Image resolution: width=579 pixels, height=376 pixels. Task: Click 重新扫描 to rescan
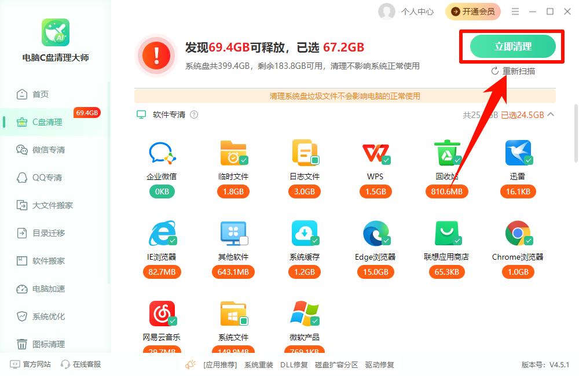[513, 71]
